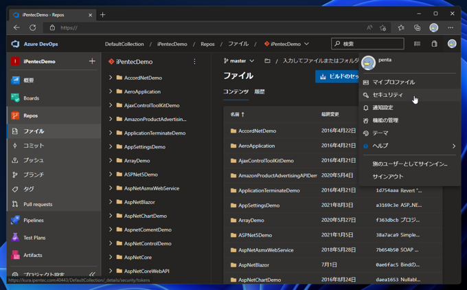Open the marketplace bag icon in header
Screen dimensions: 467x290
click(435, 44)
